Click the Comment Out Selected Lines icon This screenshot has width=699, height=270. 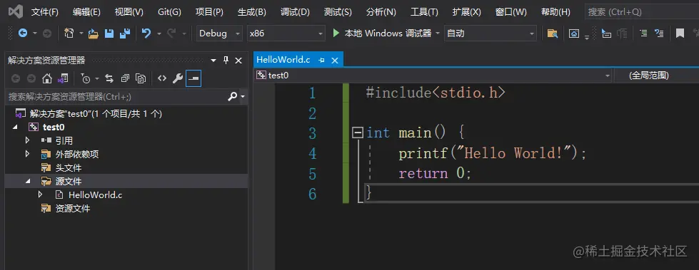pyautogui.click(x=643, y=33)
